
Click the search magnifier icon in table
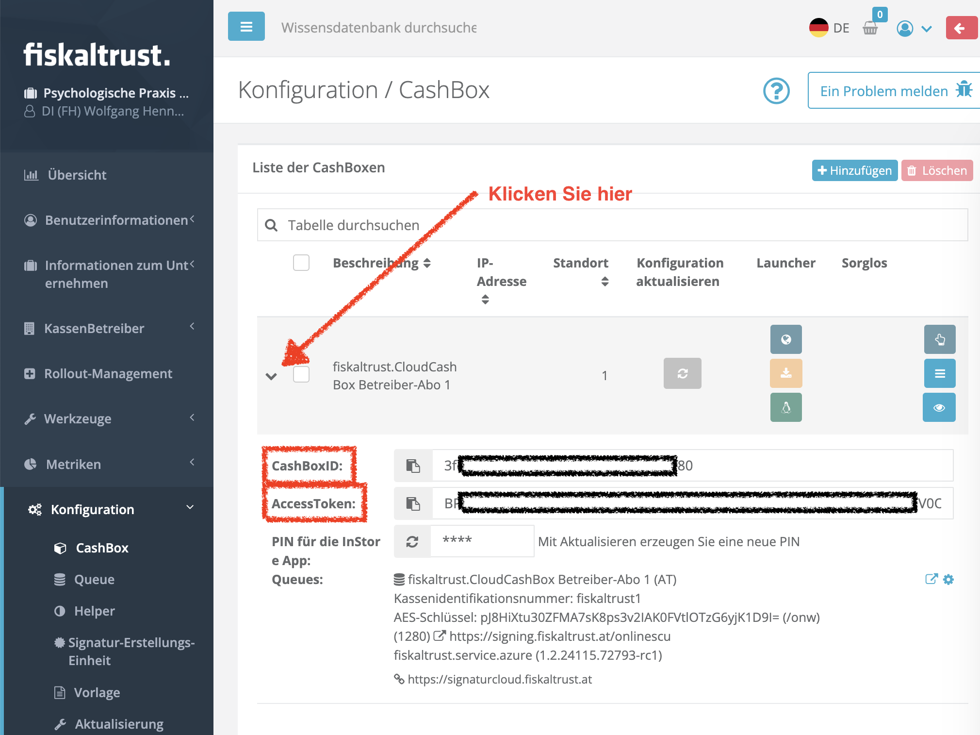(x=271, y=225)
